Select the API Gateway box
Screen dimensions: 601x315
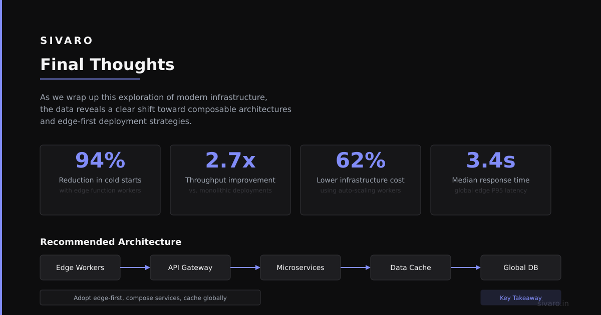pyautogui.click(x=190, y=267)
